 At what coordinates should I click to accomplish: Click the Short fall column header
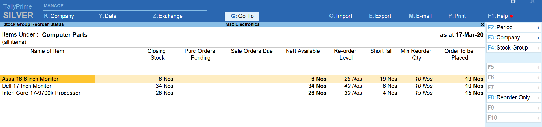[381, 51]
